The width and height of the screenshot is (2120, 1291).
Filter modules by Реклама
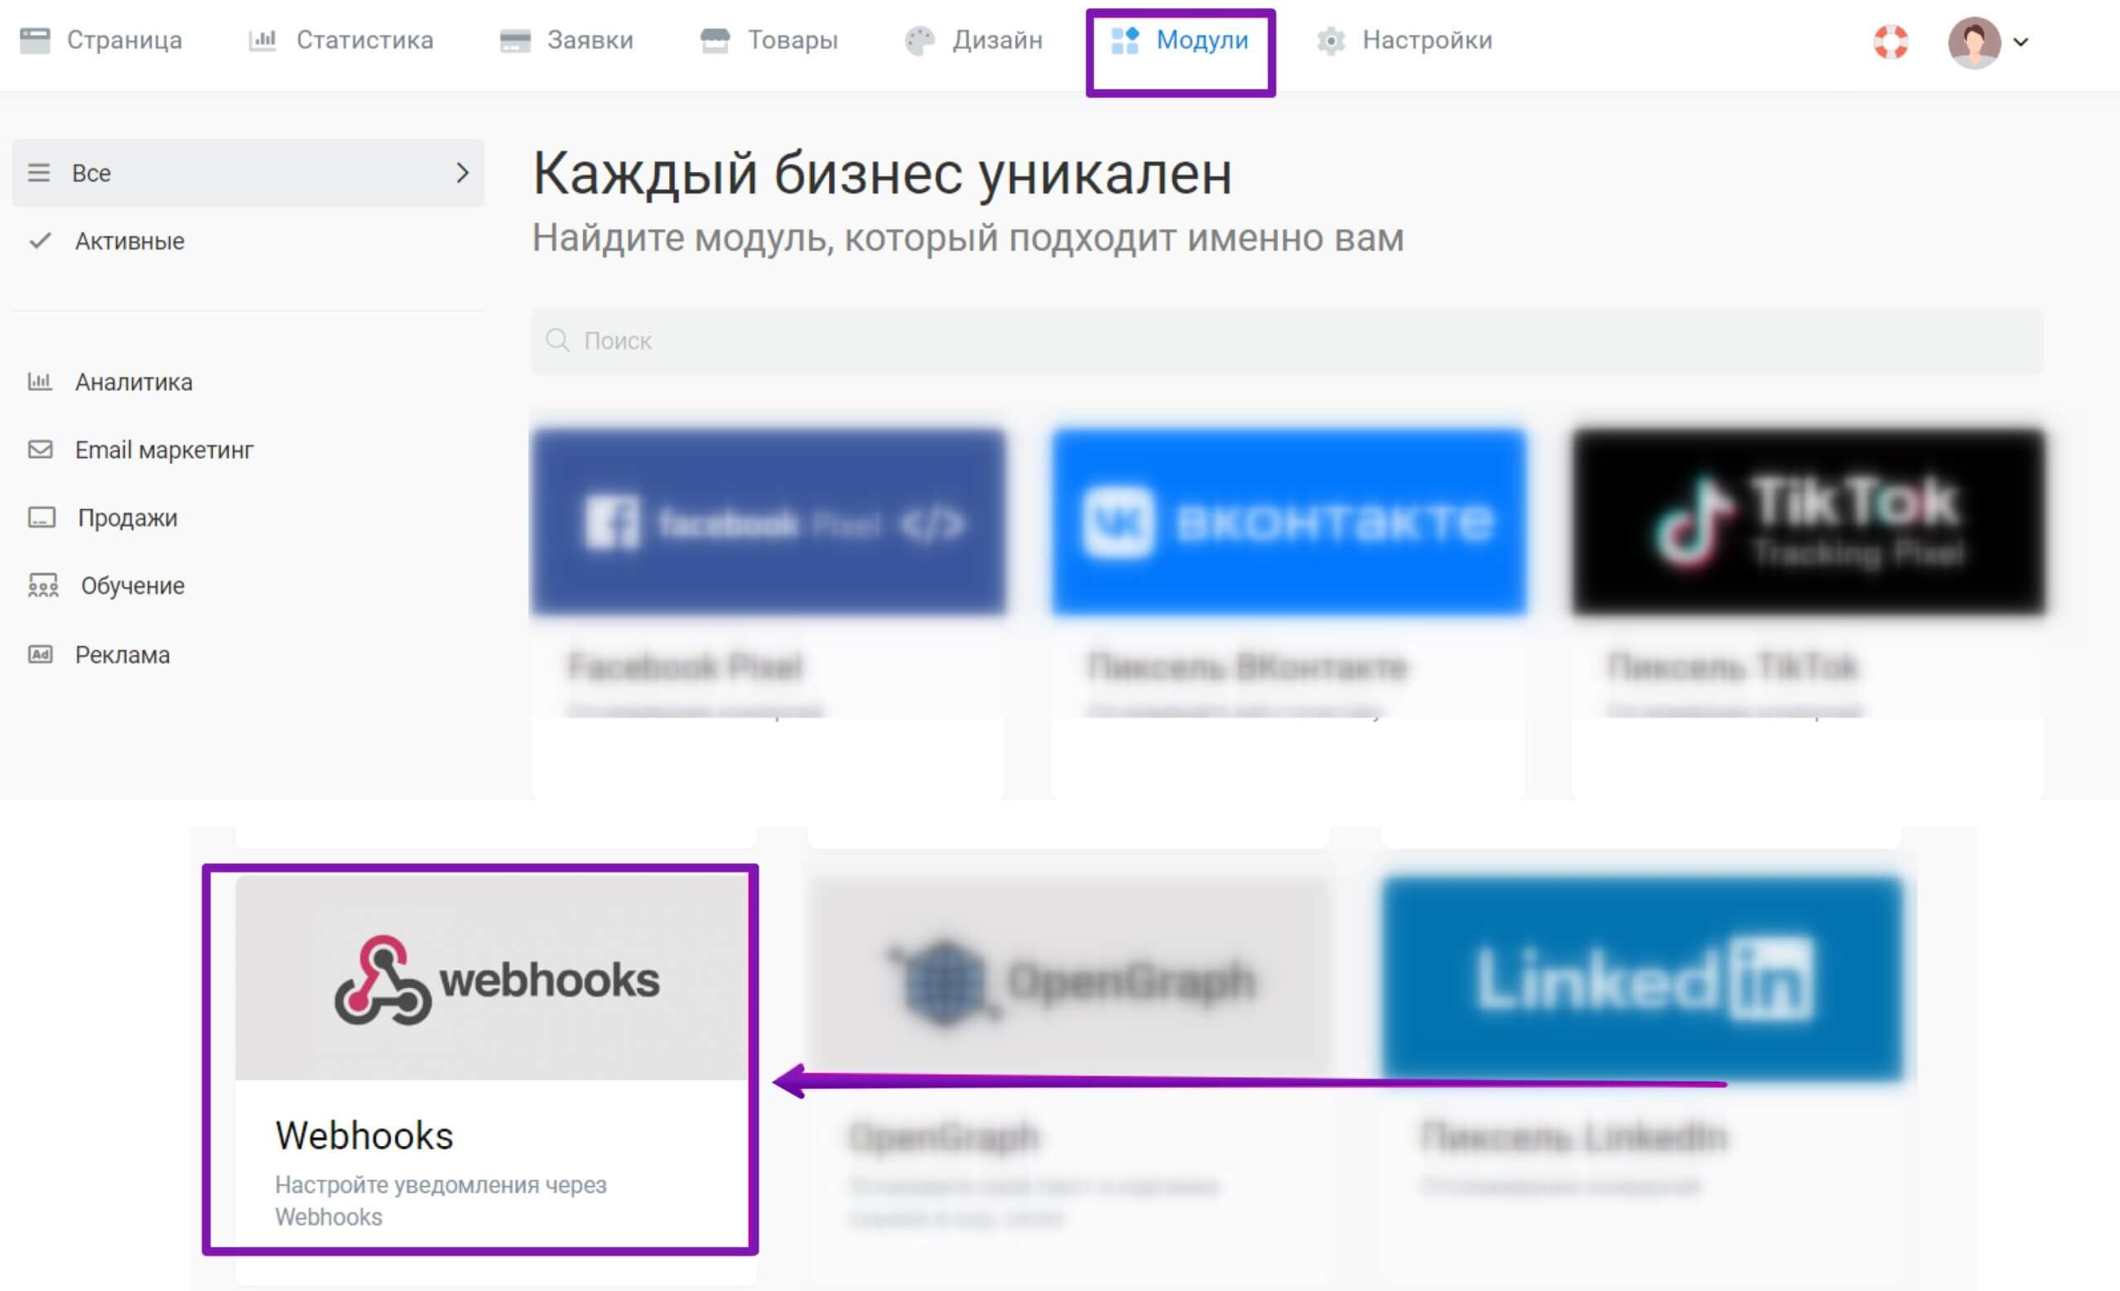123,654
